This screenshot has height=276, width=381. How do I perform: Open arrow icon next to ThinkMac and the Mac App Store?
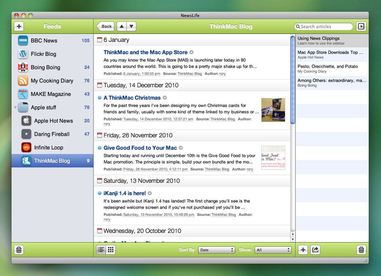[x=192, y=52]
